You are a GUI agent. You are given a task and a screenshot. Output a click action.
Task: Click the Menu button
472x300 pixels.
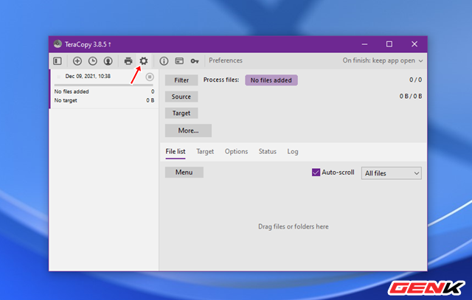184,172
